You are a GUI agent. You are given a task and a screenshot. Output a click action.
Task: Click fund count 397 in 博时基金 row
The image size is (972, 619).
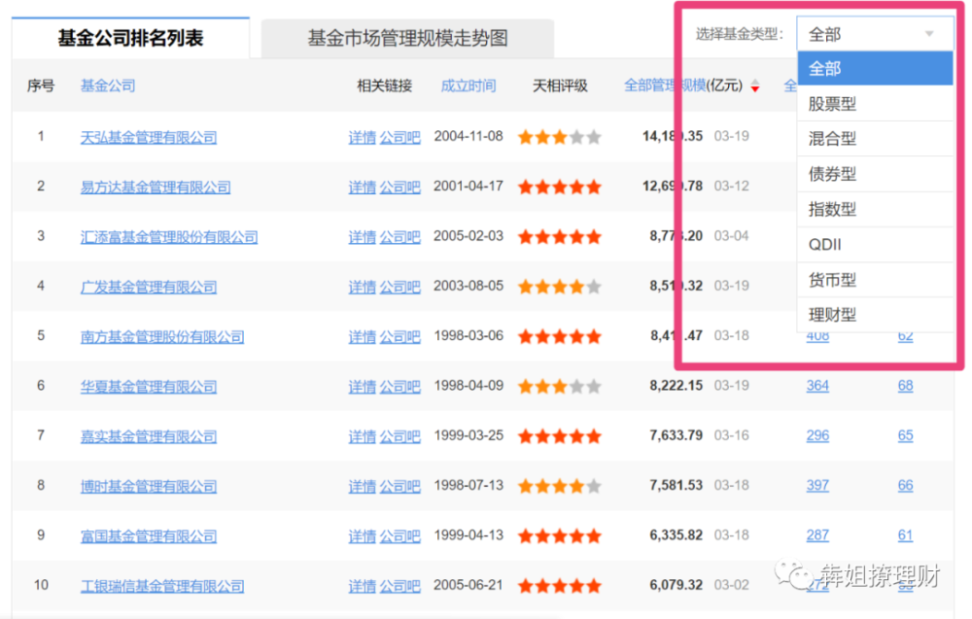coord(817,485)
